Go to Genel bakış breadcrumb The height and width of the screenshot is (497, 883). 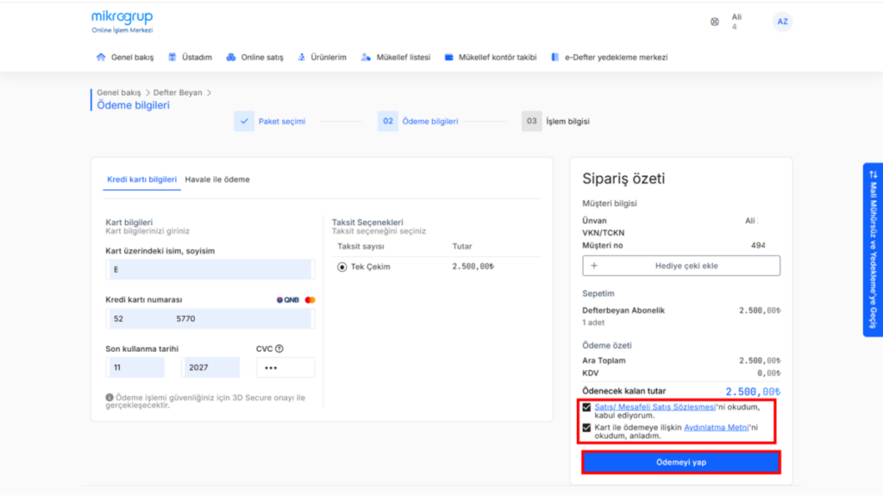click(119, 92)
